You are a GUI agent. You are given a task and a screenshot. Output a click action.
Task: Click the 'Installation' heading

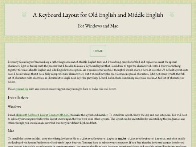click(x=18, y=98)
